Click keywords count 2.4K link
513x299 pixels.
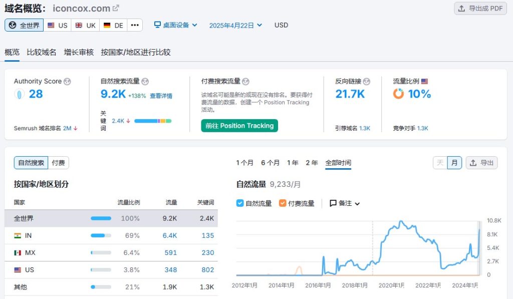coord(118,121)
